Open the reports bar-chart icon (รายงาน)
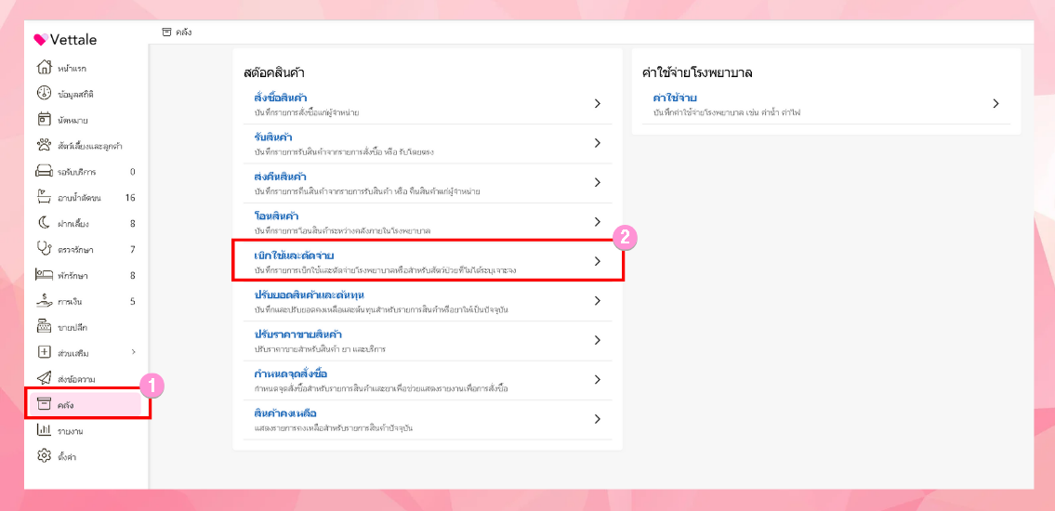1055x511 pixels. pos(43,430)
